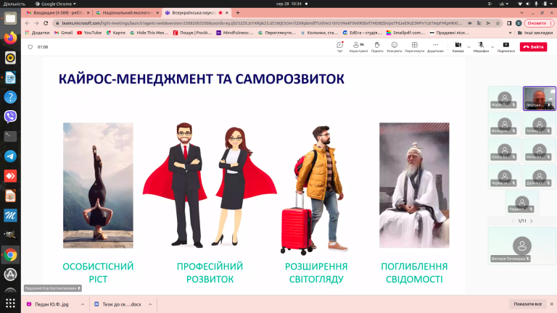Open the Chat panel in Teams
557x313 pixels.
click(x=339, y=46)
